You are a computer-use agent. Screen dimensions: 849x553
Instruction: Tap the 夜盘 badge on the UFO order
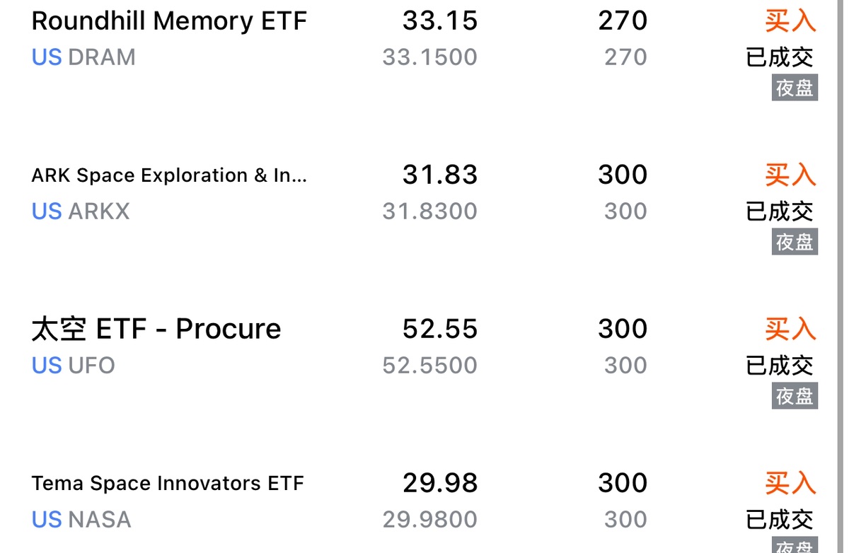(795, 396)
